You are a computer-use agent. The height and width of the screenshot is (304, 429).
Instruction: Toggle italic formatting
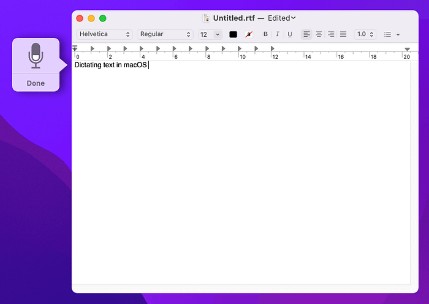(278, 34)
